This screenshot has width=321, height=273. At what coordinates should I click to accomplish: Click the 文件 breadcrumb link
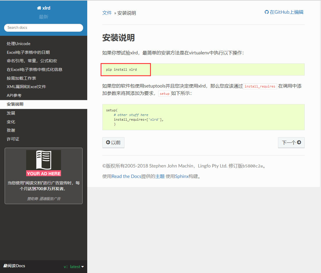coord(107,13)
